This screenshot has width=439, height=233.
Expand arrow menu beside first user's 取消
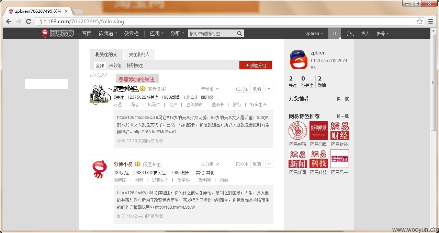click(x=269, y=88)
